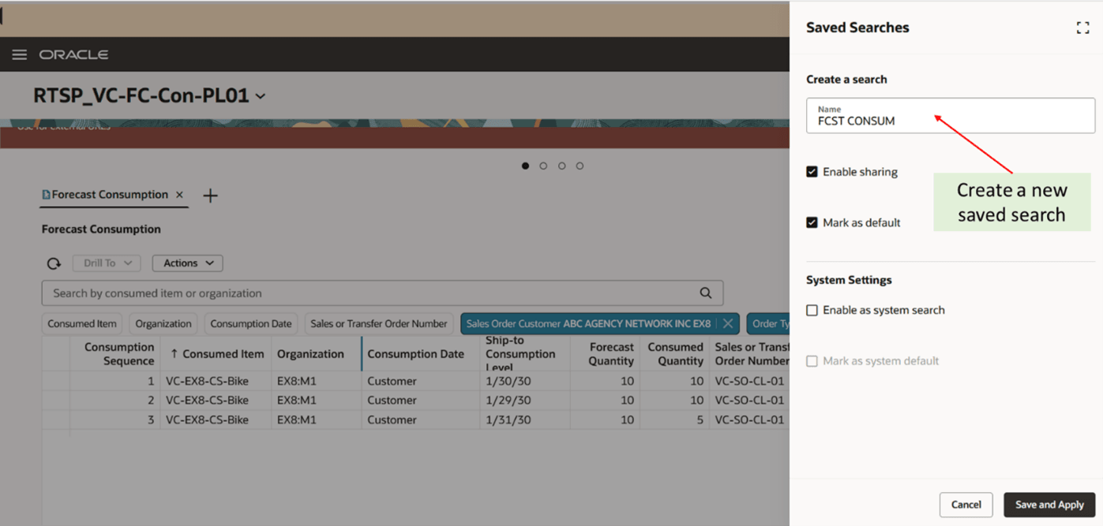Click the Consumption Date column header

pos(421,354)
